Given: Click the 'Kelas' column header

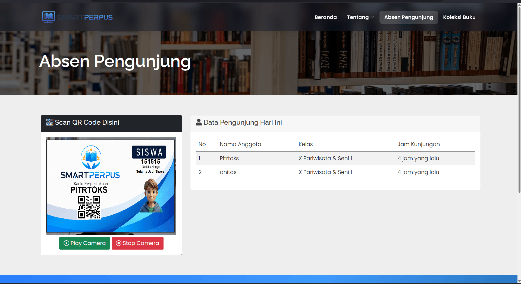Looking at the screenshot, I should click(306, 144).
